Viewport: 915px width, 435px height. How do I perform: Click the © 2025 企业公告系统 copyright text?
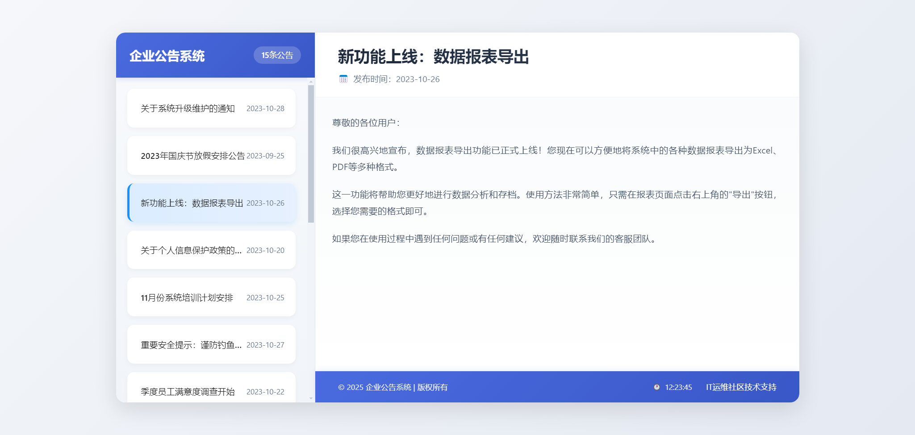[x=393, y=387]
